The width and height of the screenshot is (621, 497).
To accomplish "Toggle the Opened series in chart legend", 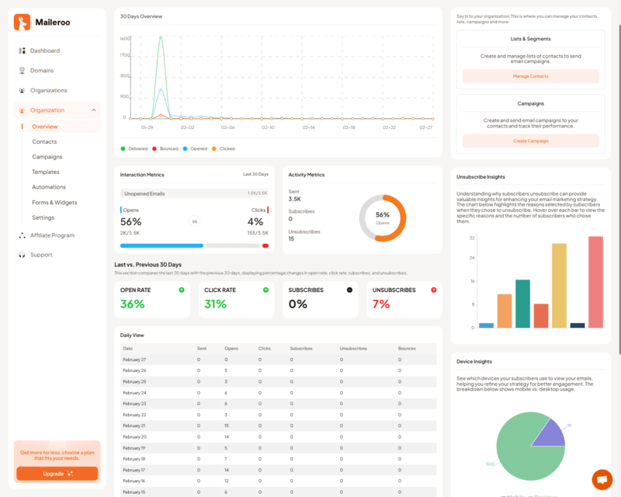I will point(195,148).
